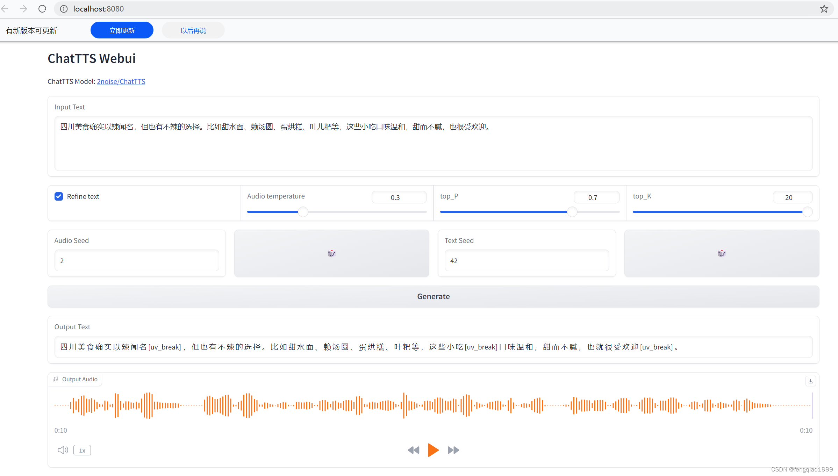Click the browser forward arrow

[23, 9]
